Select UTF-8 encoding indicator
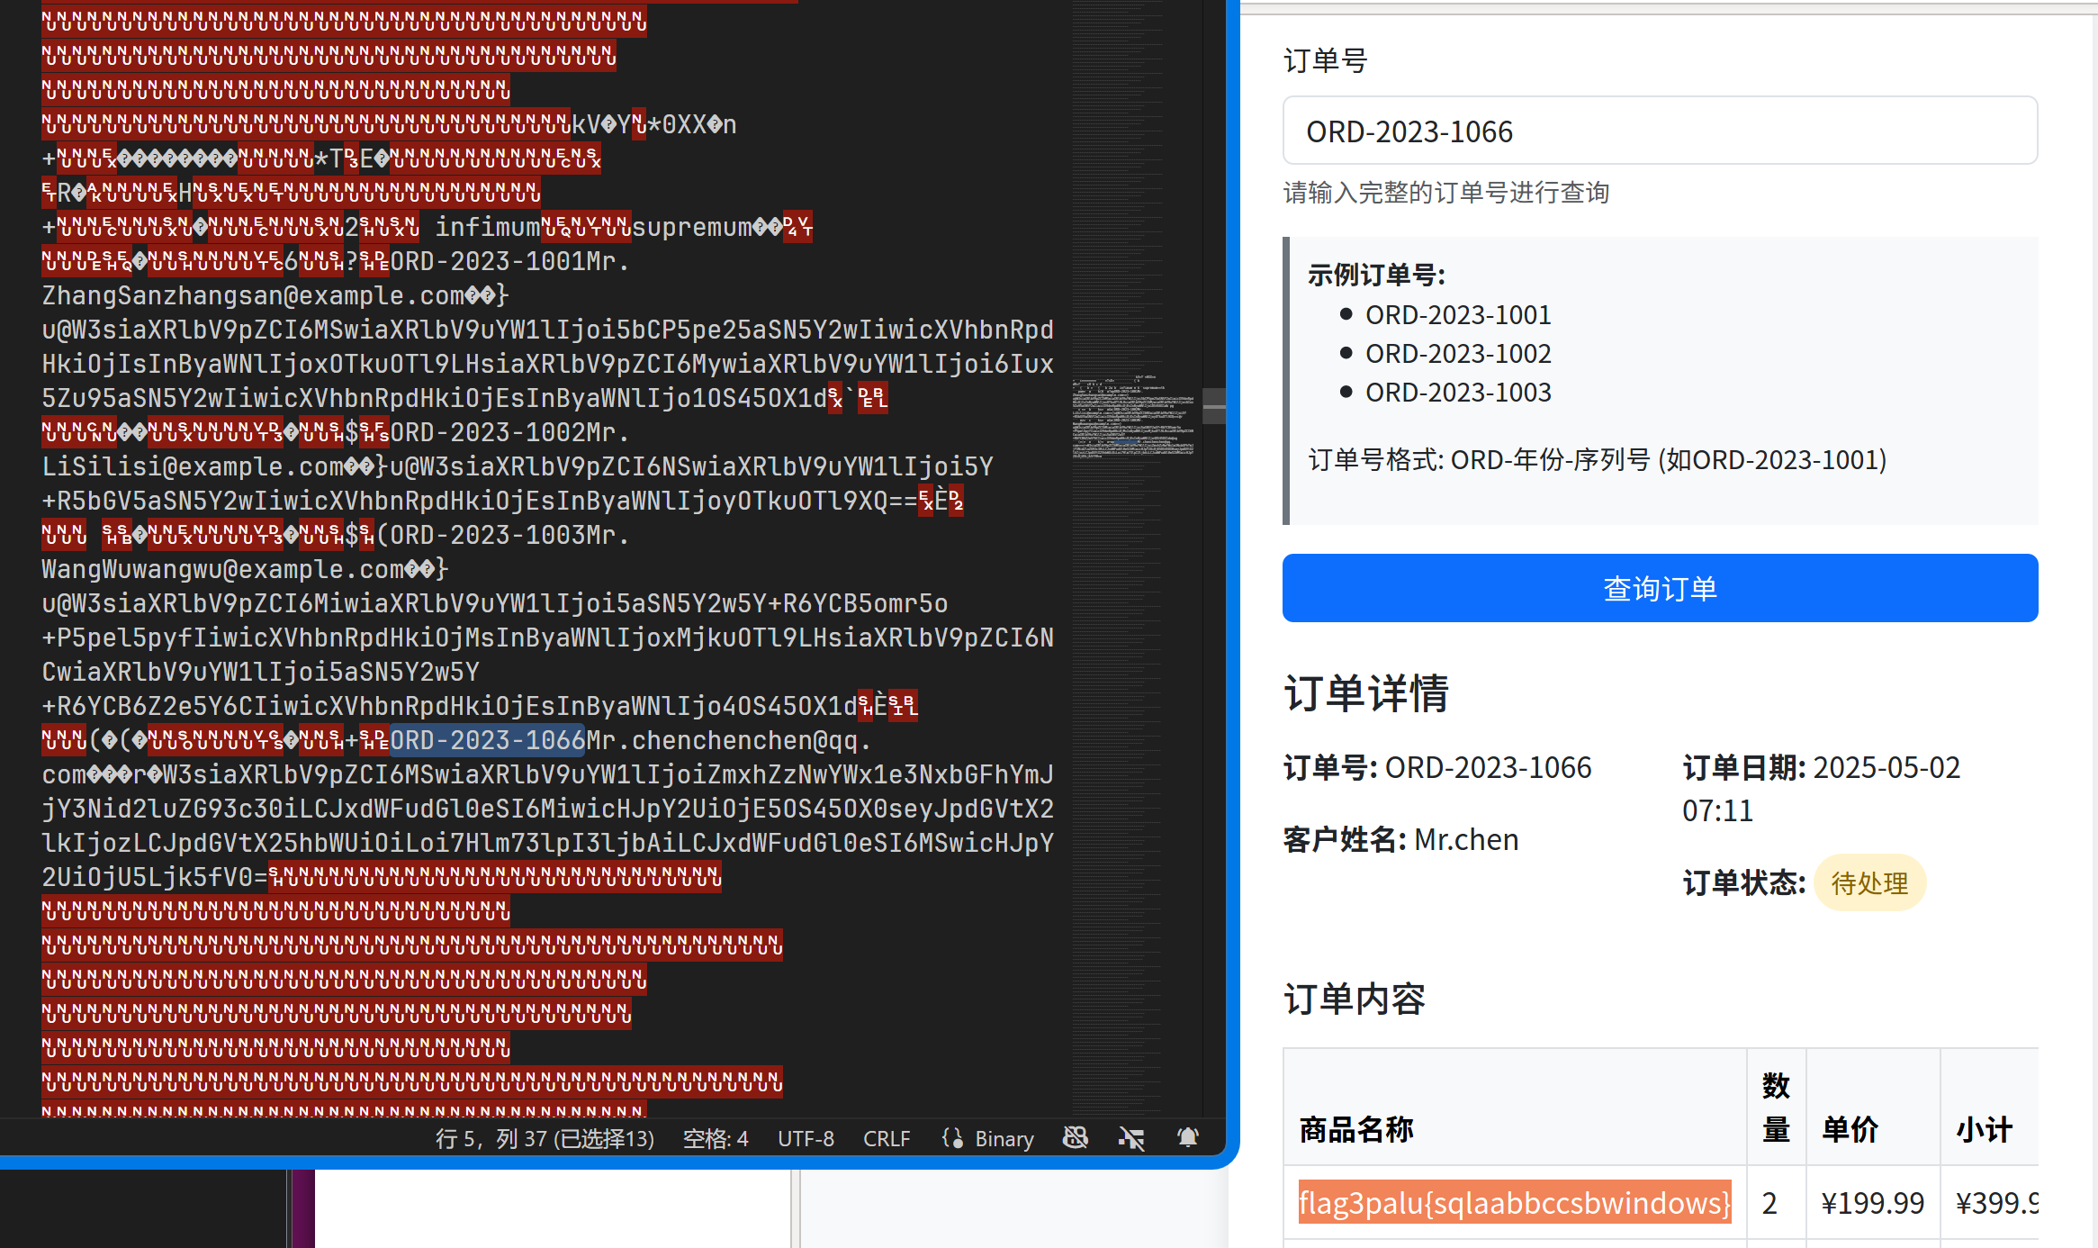Viewport: 2098px width, 1248px height. [x=806, y=1138]
